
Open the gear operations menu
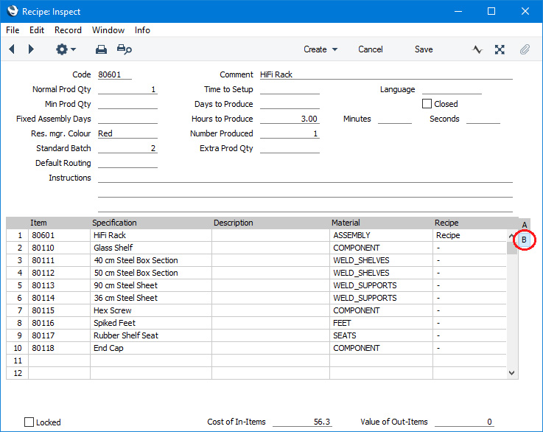click(x=65, y=49)
